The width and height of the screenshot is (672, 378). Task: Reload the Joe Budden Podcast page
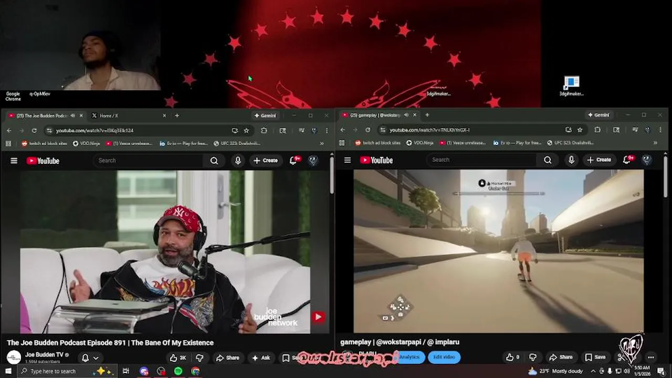click(34, 130)
